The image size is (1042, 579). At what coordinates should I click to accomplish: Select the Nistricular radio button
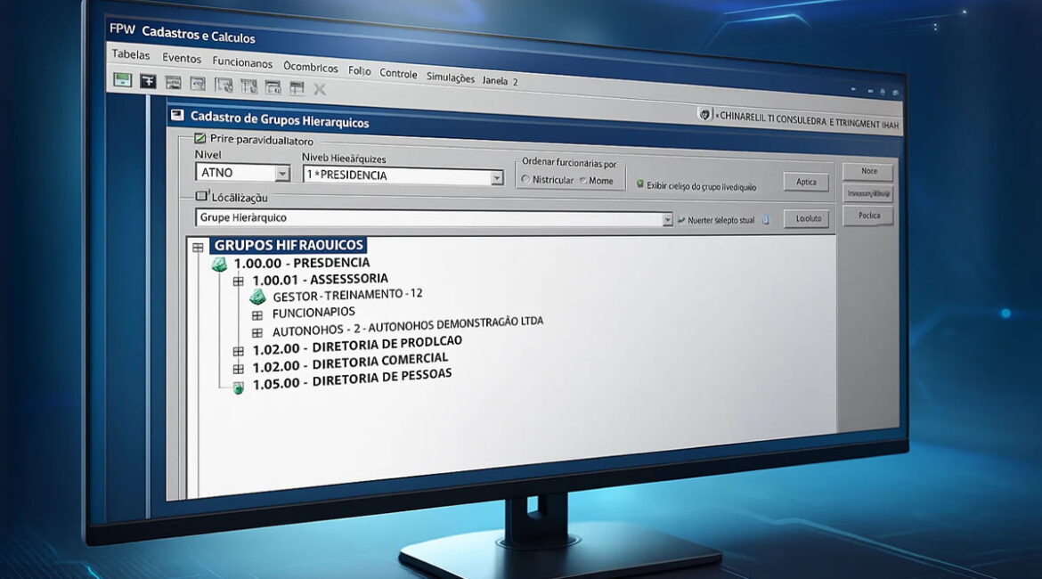coord(525,180)
